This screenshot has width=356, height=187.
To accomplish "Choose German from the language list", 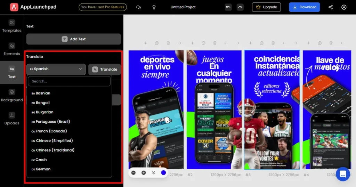I will [43, 169].
